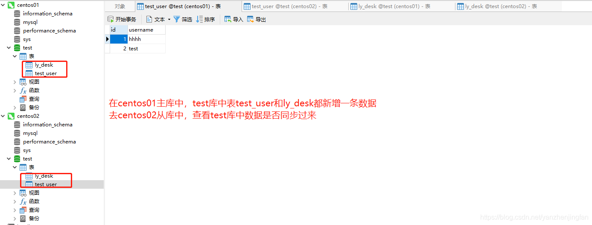This screenshot has width=592, height=225.
Task: Select performance_schema database under centos01
Action: (x=50, y=31)
